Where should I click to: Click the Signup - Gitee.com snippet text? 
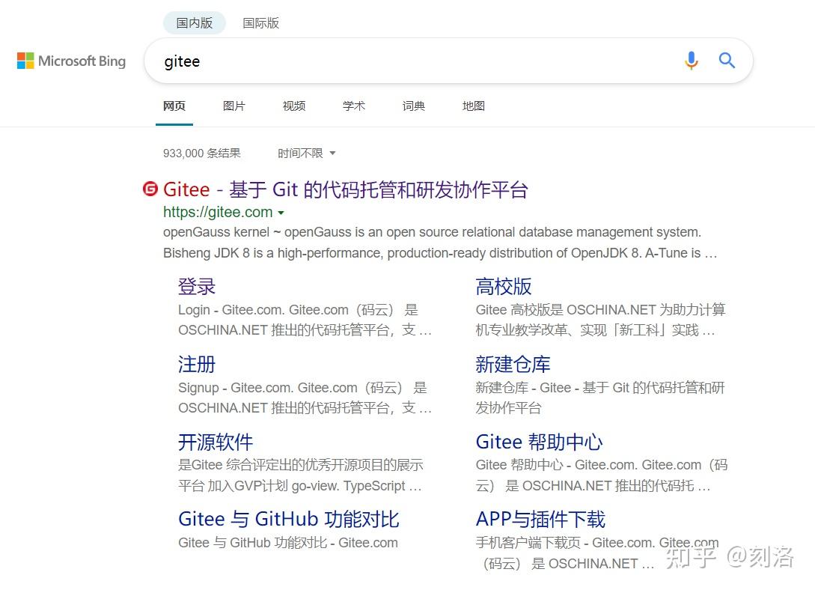tap(305, 398)
